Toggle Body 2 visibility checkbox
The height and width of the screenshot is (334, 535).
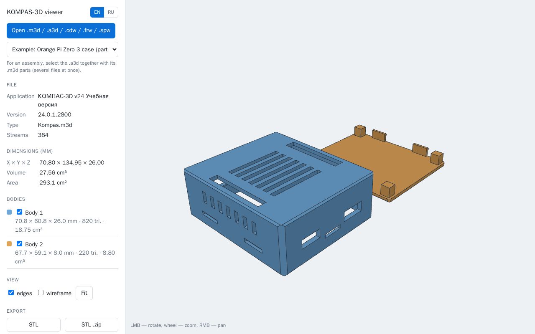click(19, 244)
